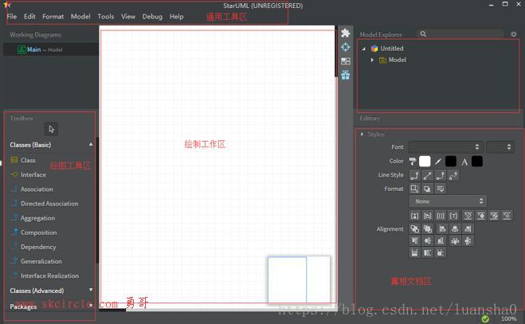This screenshot has width=525, height=324.
Task: Select Main diagram in Working Diagrams
Action: pos(50,49)
